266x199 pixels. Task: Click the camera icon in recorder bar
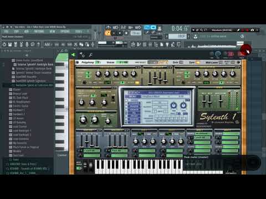(252, 30)
